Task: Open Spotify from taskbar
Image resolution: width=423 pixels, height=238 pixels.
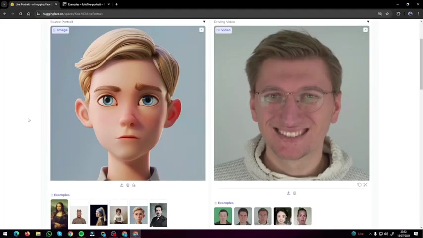Action: click(81, 234)
